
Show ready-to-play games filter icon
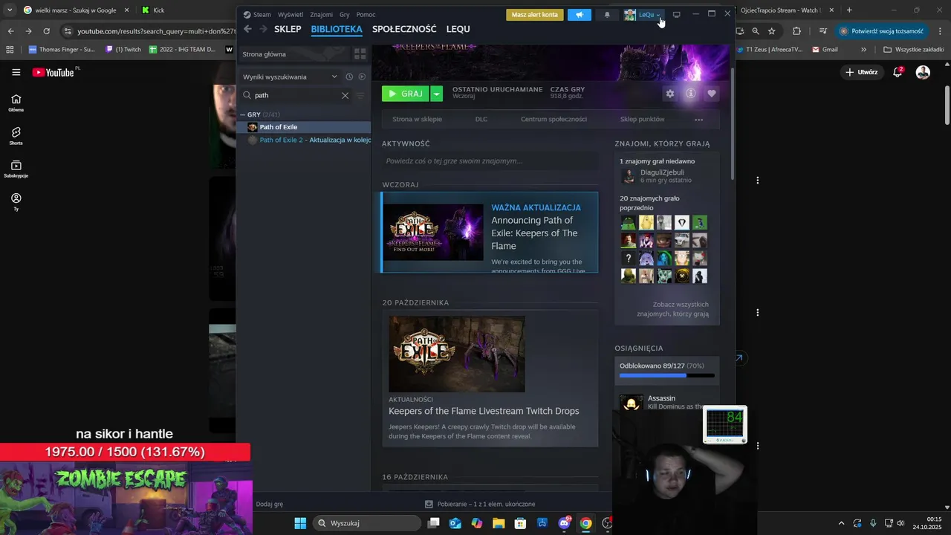point(362,77)
